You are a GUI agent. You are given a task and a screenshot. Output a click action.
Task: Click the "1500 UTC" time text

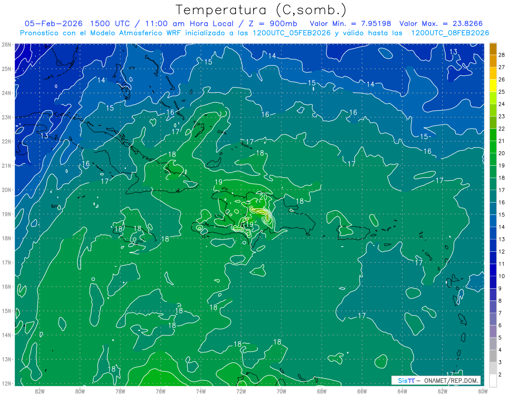pyautogui.click(x=110, y=24)
